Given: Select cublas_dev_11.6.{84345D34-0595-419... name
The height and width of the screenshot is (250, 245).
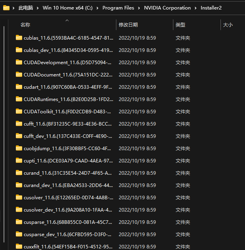Looking at the screenshot, I should click(x=68, y=50).
